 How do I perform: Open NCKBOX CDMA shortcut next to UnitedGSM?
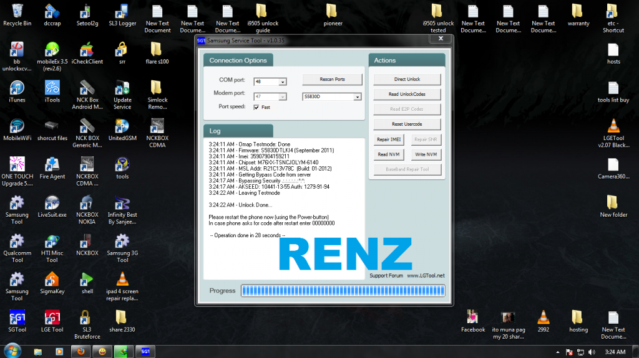coord(157,133)
